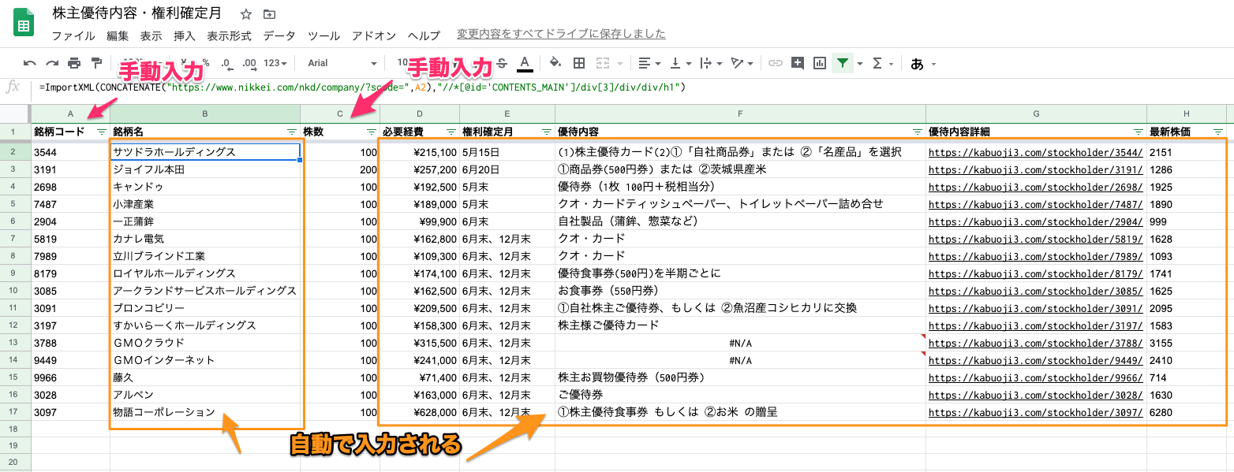Click the 変更内容をすべてドライブに保存しました link
1234x472 pixels.
pos(561,34)
